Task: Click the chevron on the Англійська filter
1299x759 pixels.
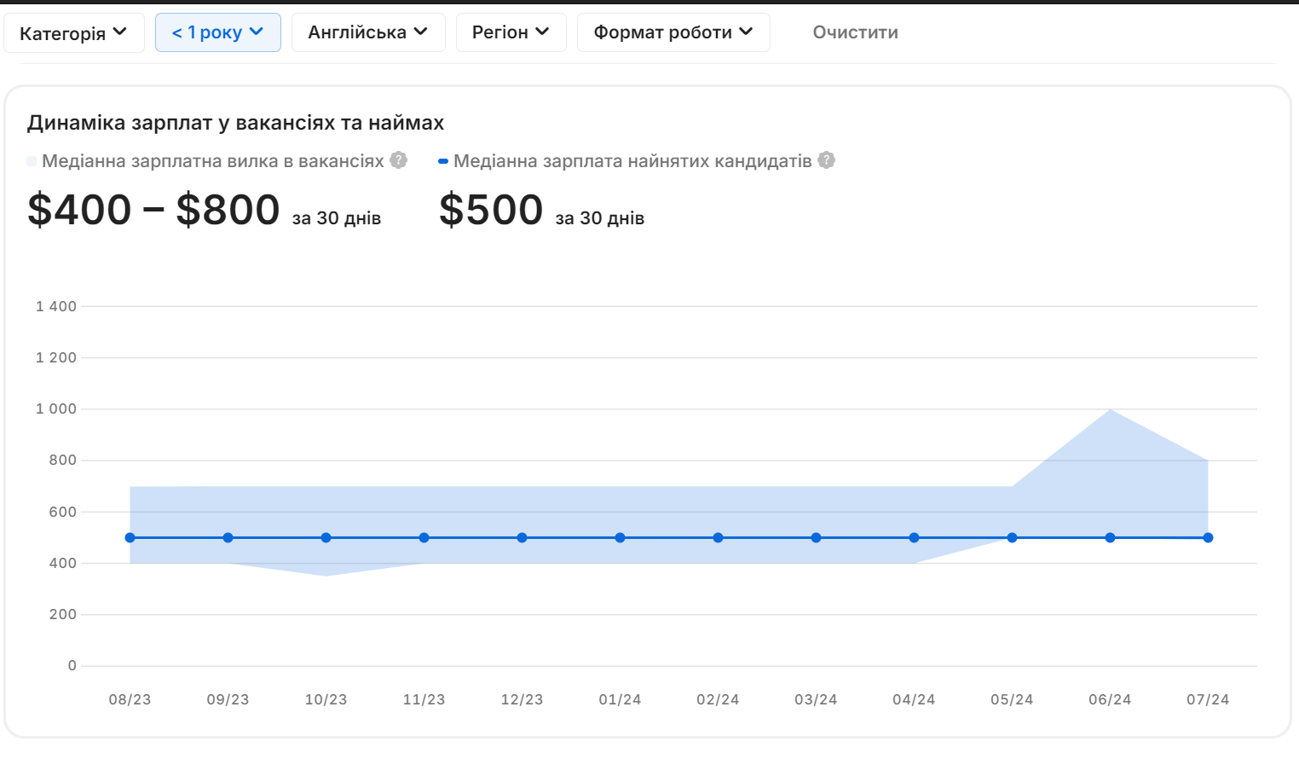Action: 419,32
